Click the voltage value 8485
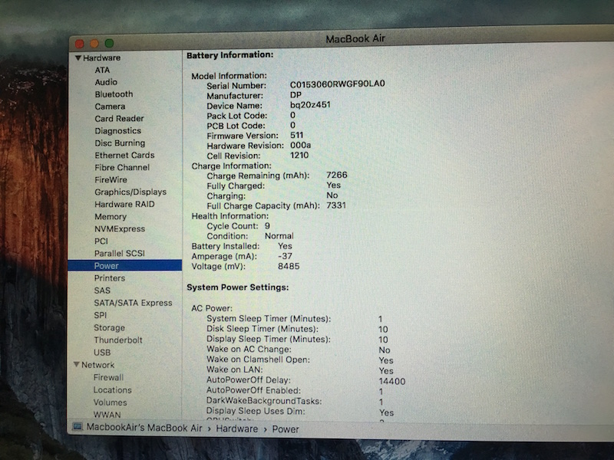 [289, 266]
